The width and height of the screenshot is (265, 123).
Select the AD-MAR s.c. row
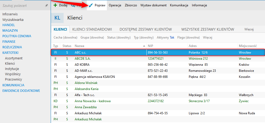[158, 71]
